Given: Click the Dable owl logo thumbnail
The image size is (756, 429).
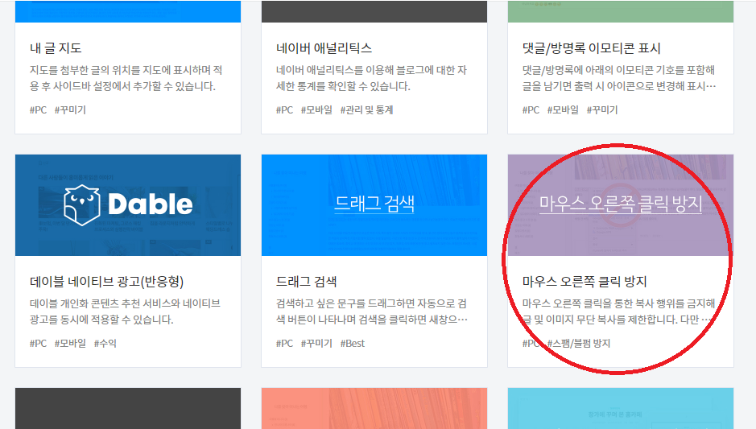Looking at the screenshot, I should (x=128, y=205).
